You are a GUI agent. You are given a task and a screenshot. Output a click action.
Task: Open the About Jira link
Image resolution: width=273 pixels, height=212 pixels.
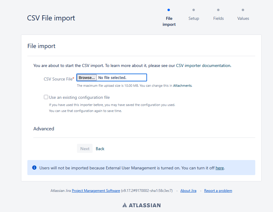(x=188, y=191)
